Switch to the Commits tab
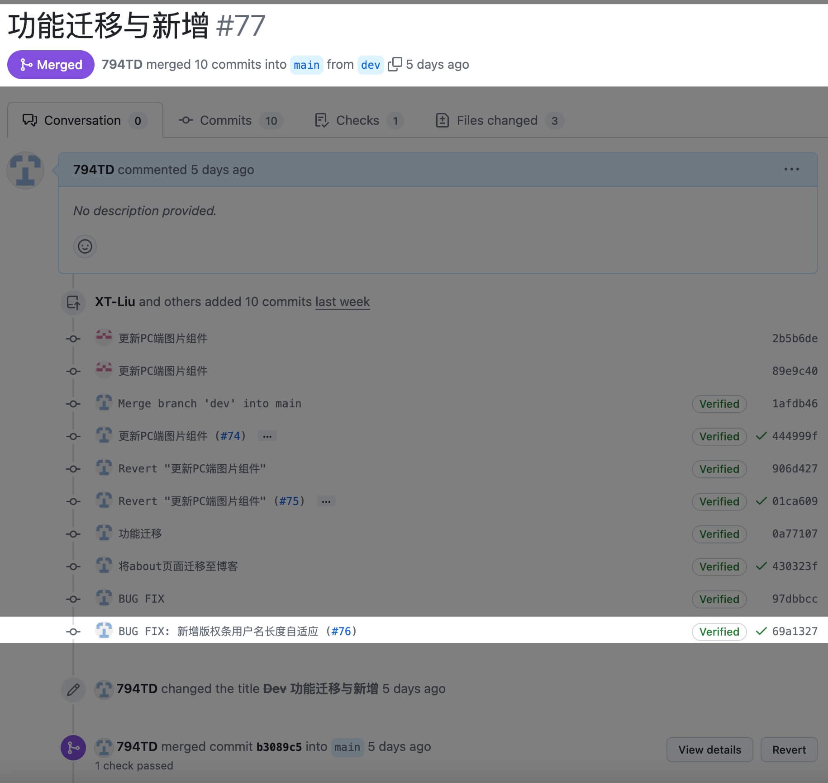The image size is (828, 783). [230, 120]
